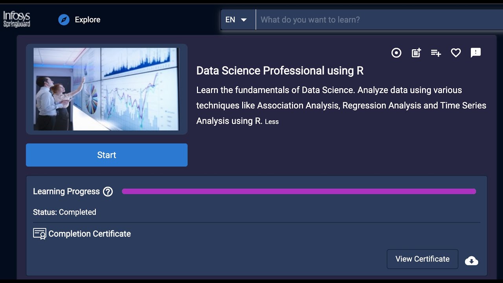
Task: Click the Explore compass icon
Action: click(x=64, y=20)
